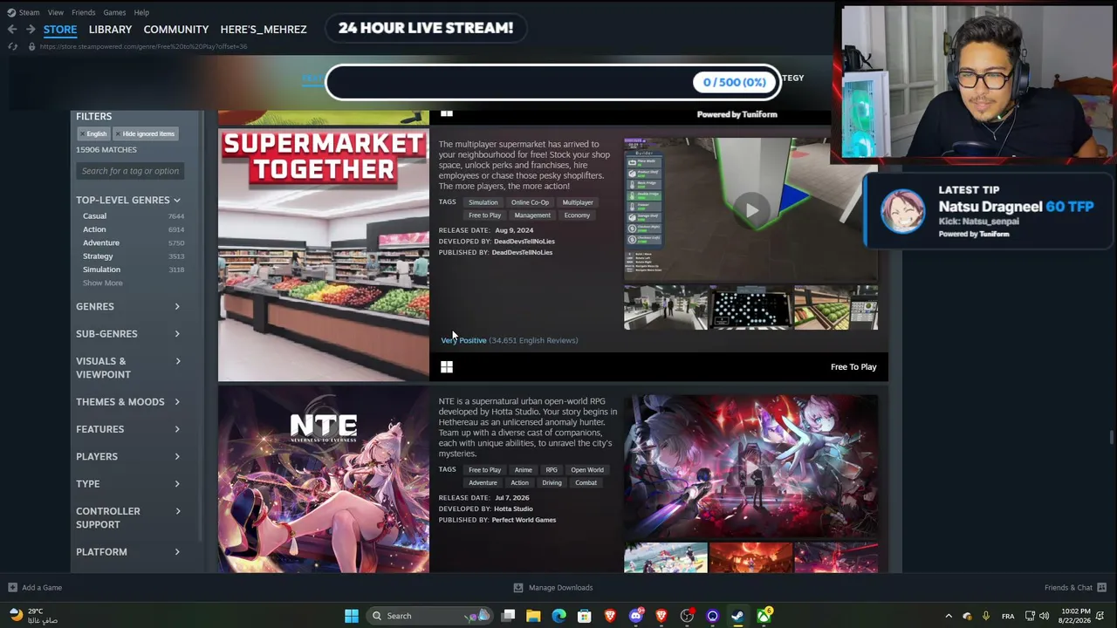1117x628 pixels.
Task: Reload the store page with refresh icon
Action: click(12, 46)
